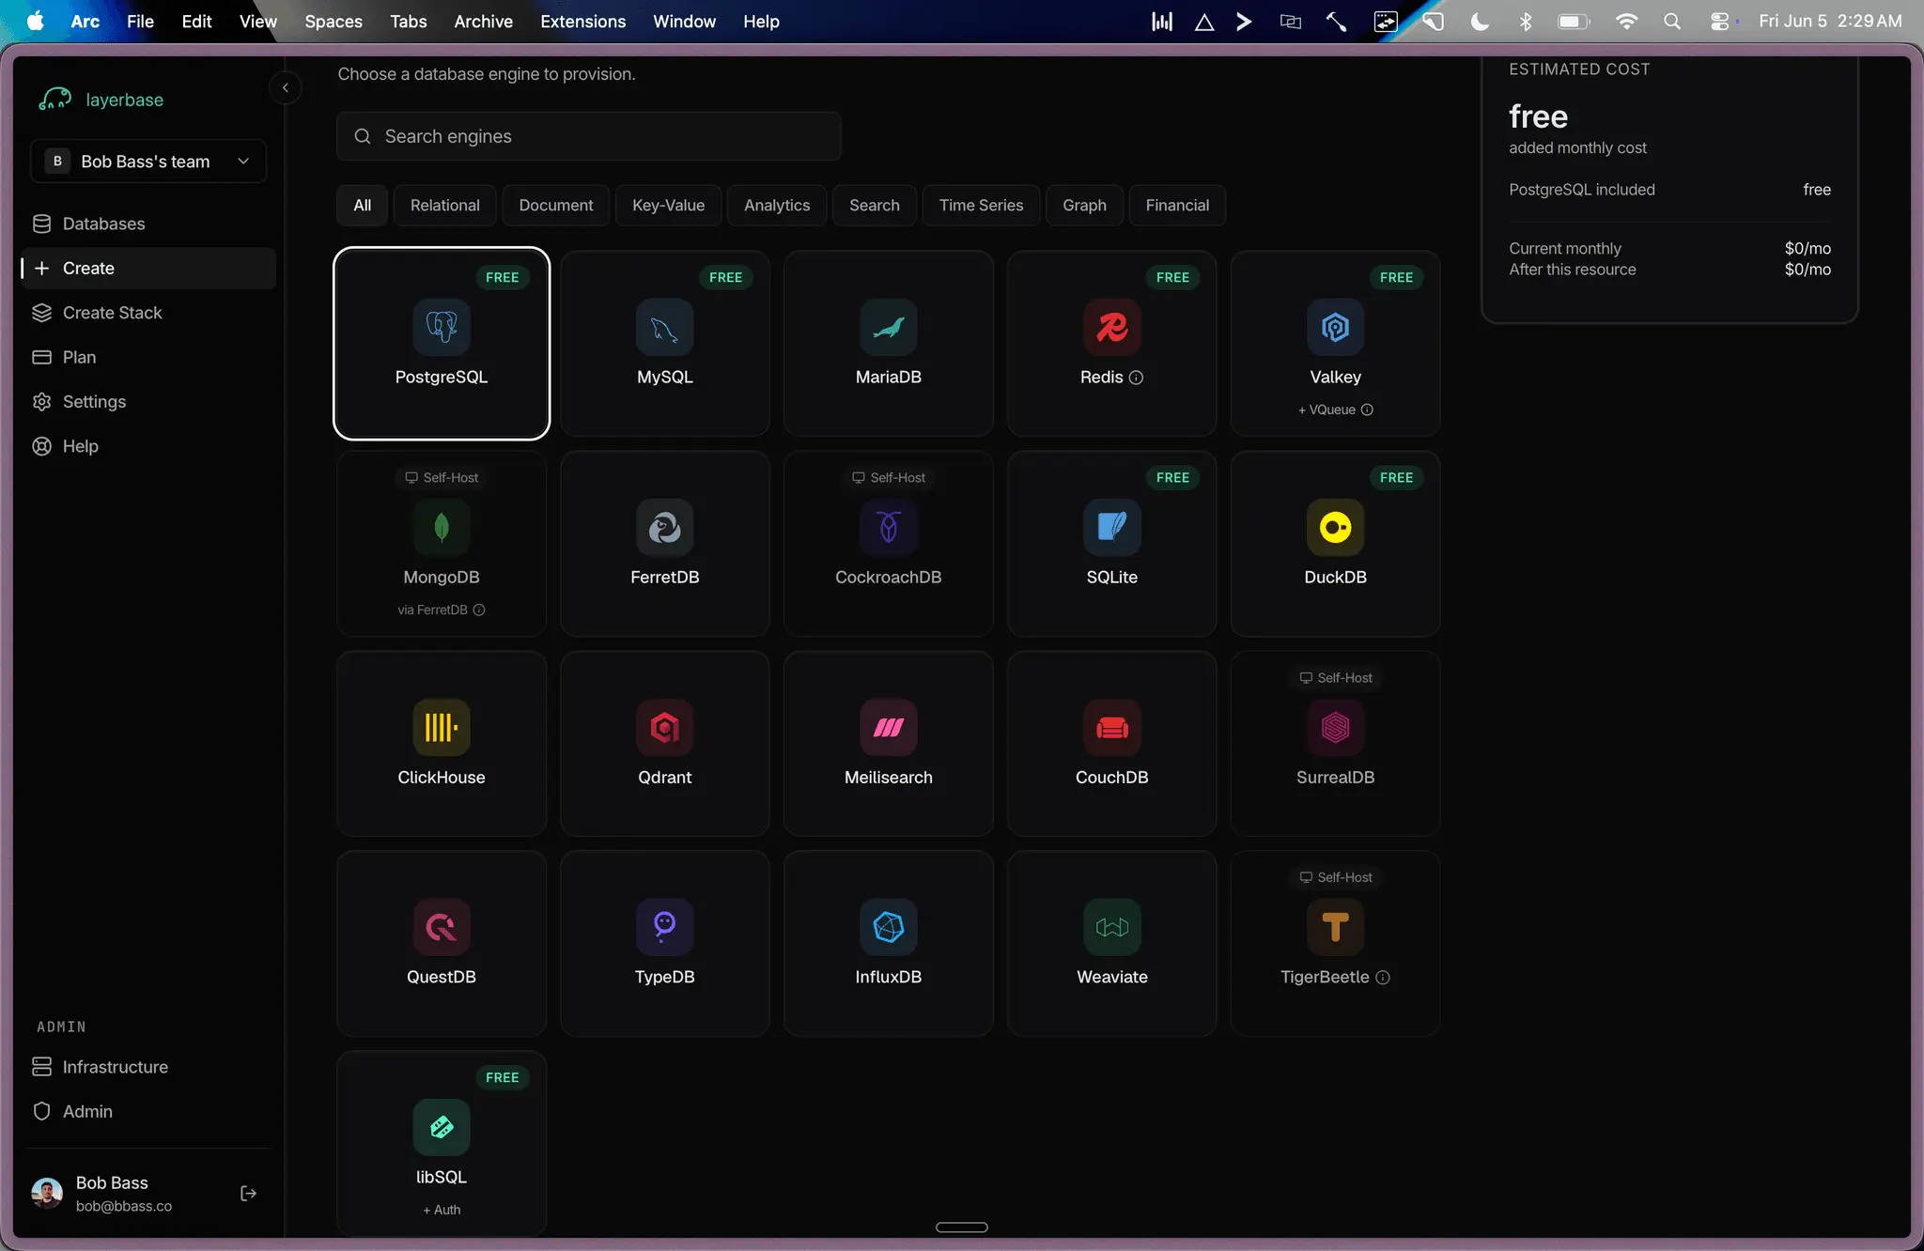The height and width of the screenshot is (1251, 1924).
Task: Open Databases in the sidebar
Action: point(148,224)
